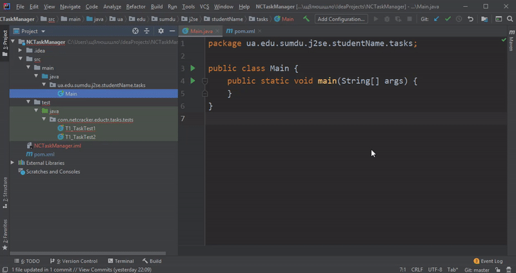516x273 pixels.
Task: Click the UTF-8 encoding status entry
Action: (435, 270)
